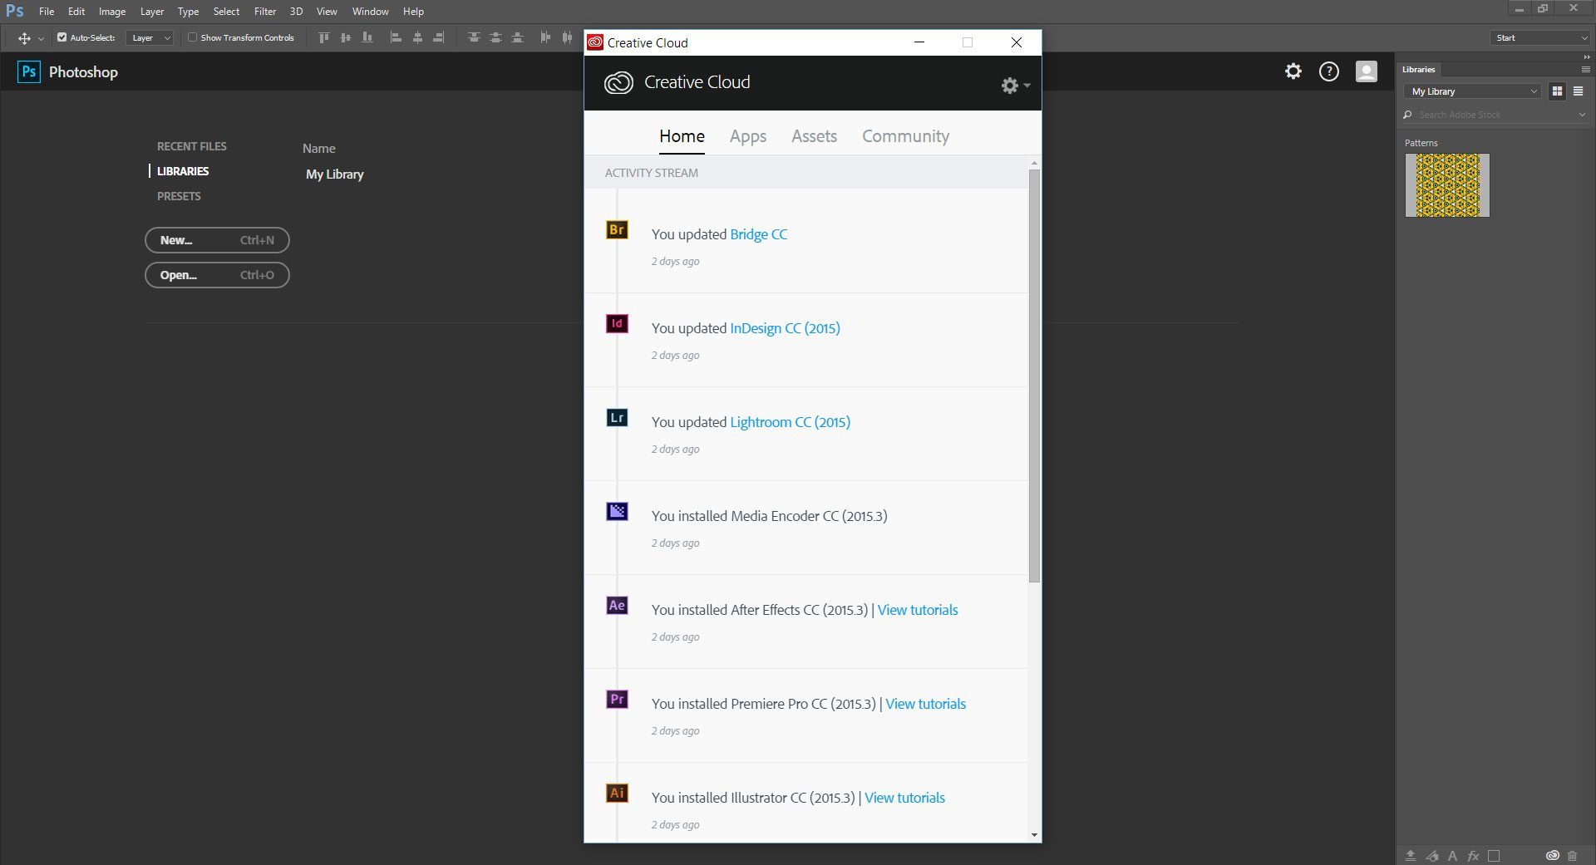Click the Align vertical centers icon
The image size is (1596, 865).
tap(346, 37)
